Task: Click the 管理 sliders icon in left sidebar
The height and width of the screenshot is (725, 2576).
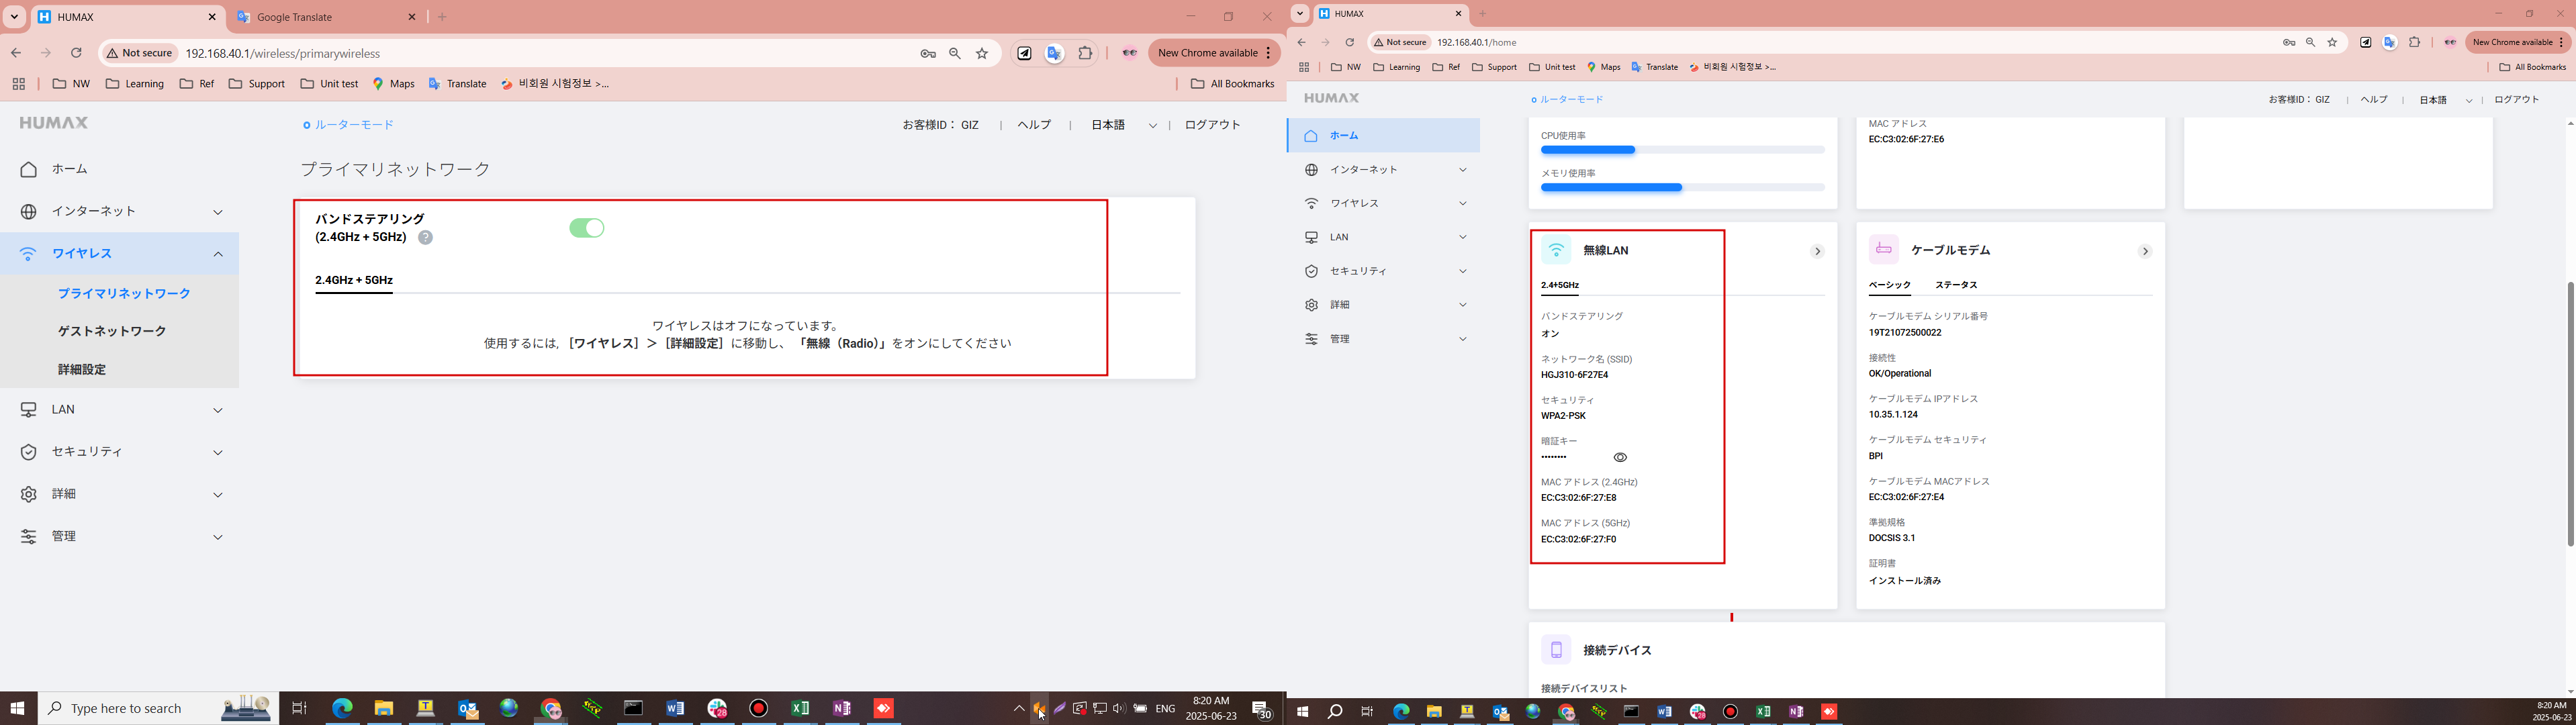Action: 29,537
